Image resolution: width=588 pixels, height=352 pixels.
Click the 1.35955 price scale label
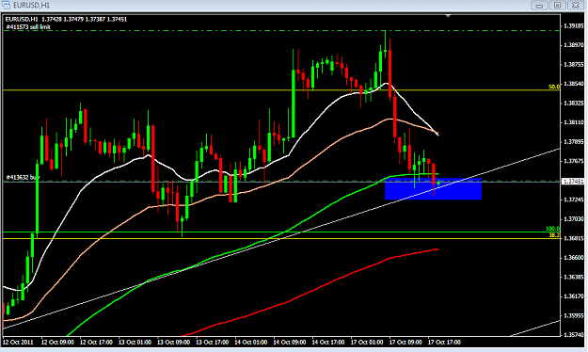point(574,315)
